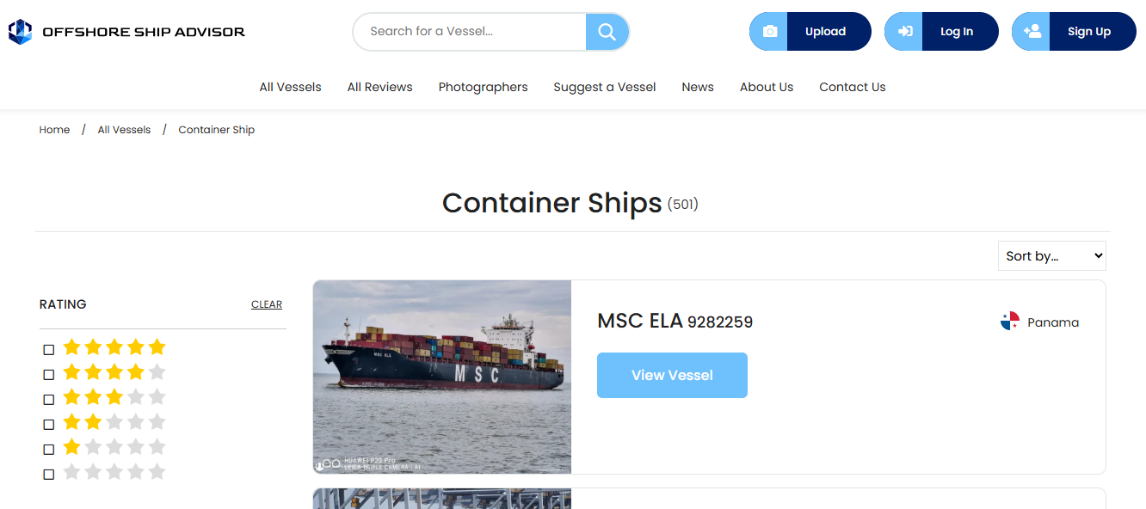Screen dimensions: 1146x509
Task: Click the Panama flag icon
Action: (x=1010, y=322)
